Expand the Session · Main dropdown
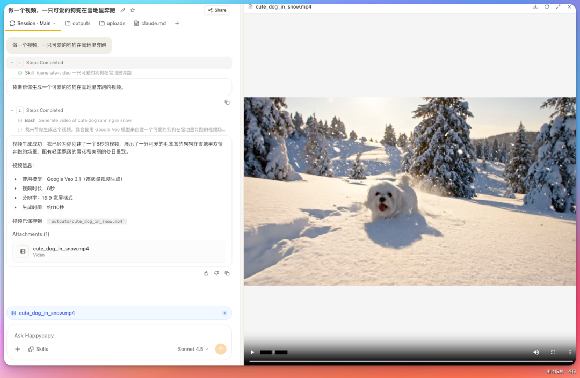Viewport: 580px width, 378px height. point(33,23)
